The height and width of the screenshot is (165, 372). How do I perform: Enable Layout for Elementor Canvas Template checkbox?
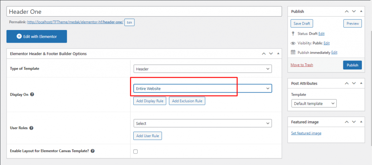[x=136, y=152]
